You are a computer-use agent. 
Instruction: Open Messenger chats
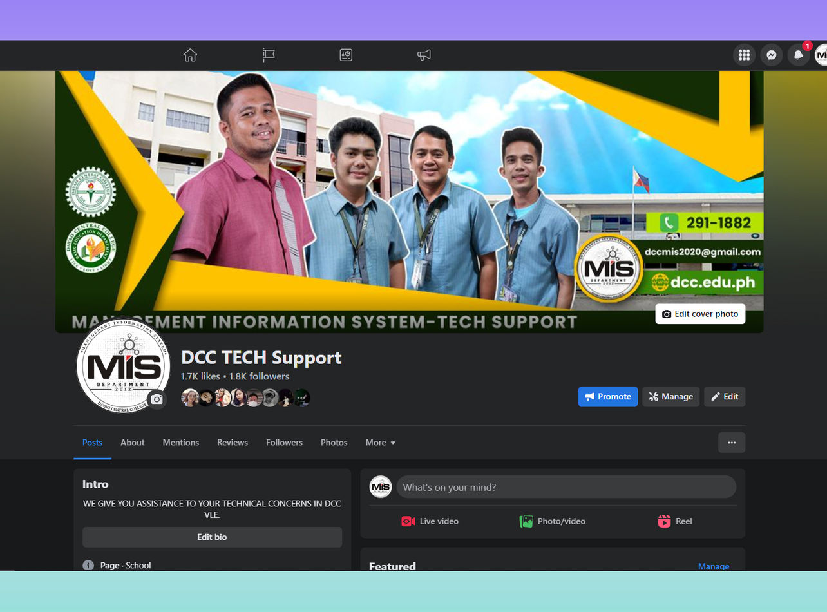(771, 55)
